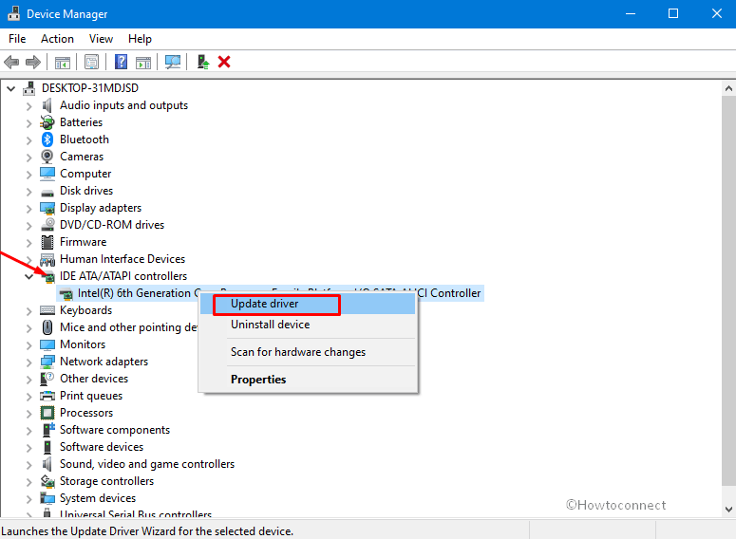The image size is (736, 539).
Task: Select the Other devices icon
Action: (47, 379)
